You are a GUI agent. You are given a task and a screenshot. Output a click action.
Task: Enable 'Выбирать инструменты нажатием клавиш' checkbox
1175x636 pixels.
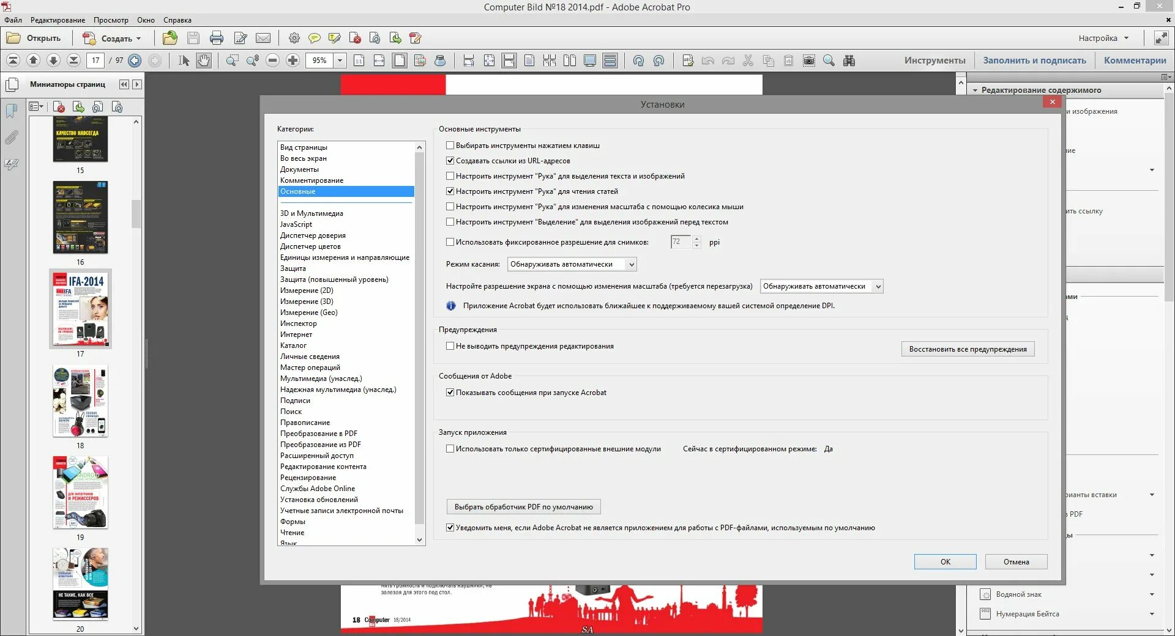click(x=450, y=146)
